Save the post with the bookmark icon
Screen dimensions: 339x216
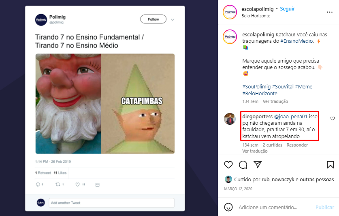tap(330, 165)
